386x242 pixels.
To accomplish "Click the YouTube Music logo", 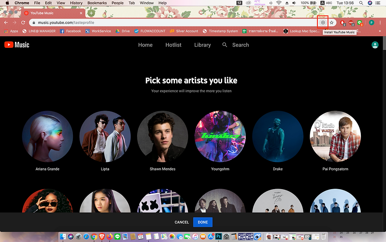I will pos(17,45).
